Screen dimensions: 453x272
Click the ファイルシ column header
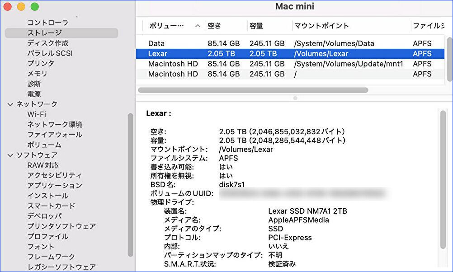(x=428, y=26)
